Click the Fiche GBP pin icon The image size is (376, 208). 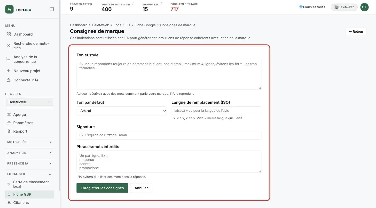[9, 194]
